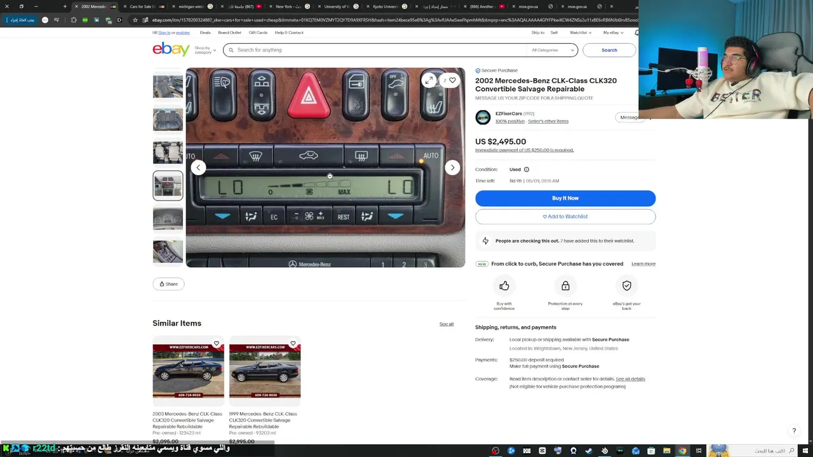Click the Learn more link

(x=643, y=264)
